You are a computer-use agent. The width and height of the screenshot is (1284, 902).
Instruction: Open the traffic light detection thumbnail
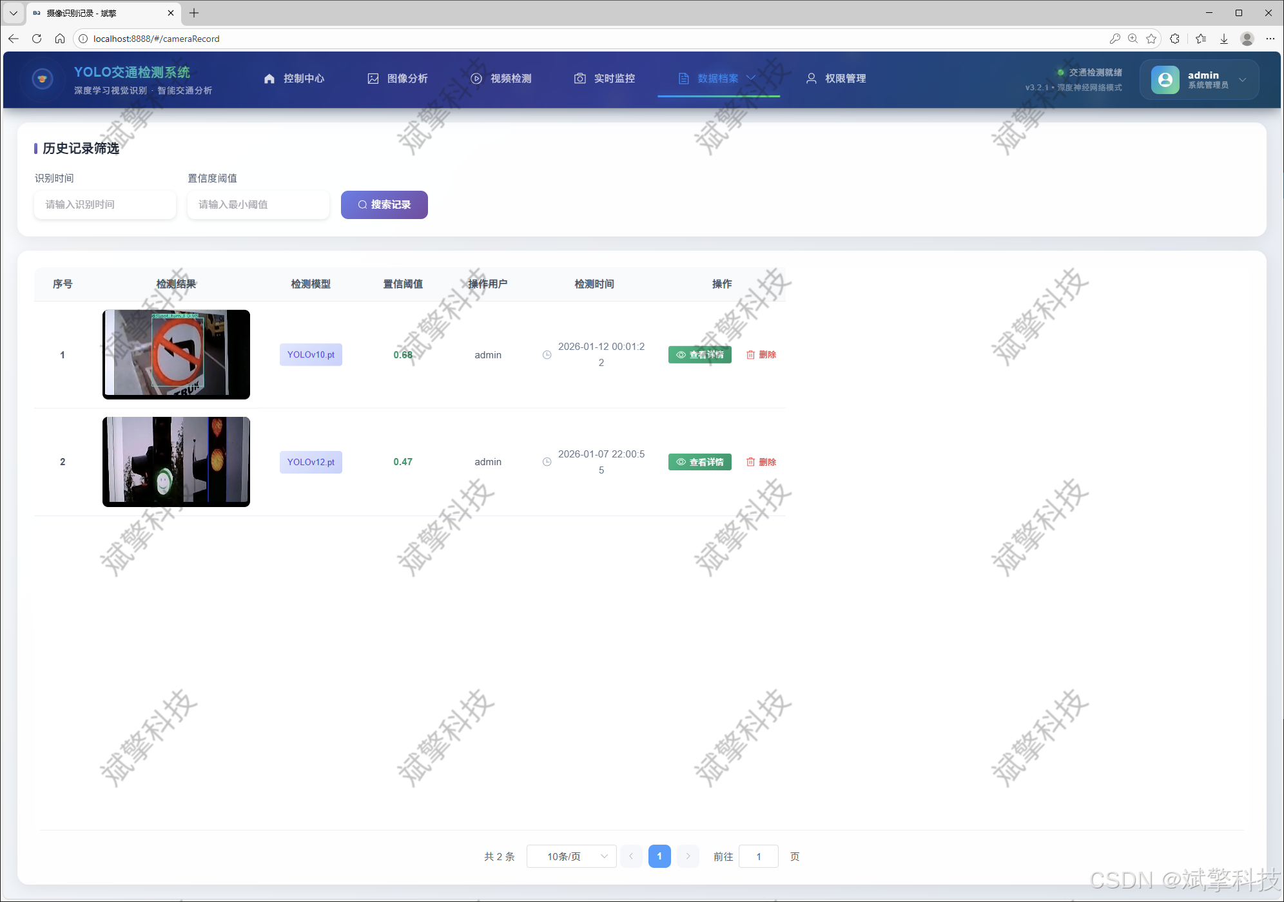tap(176, 461)
